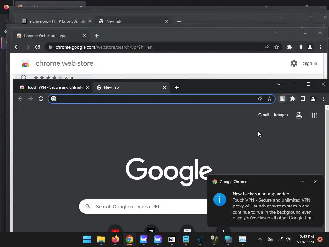Click the notification text about Touch VPN
This screenshot has width=329, height=247.
point(272,209)
